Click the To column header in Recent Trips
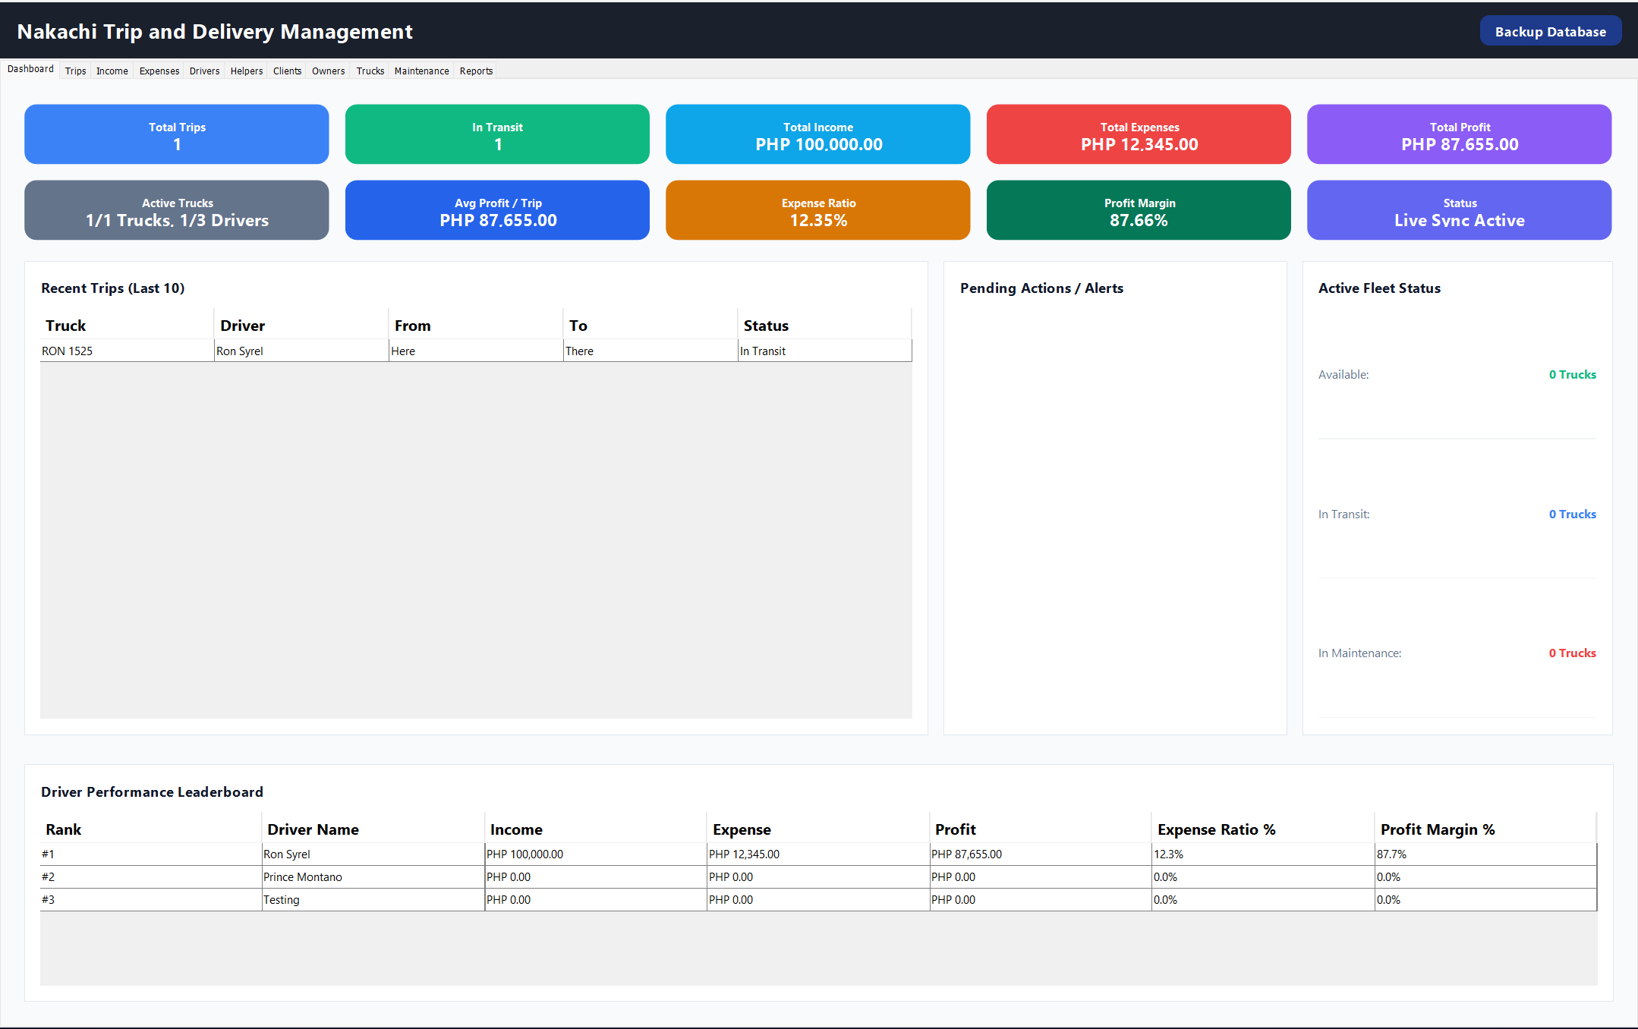The height and width of the screenshot is (1029, 1638). coord(650,326)
